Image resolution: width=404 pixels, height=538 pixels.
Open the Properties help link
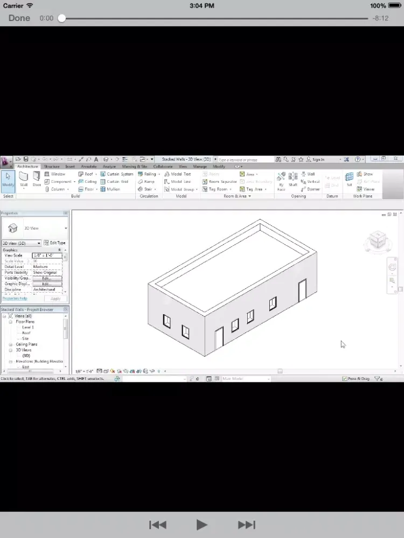15,299
